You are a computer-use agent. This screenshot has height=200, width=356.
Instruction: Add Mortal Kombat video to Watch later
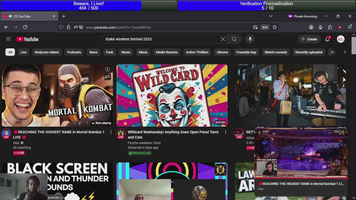[108, 69]
